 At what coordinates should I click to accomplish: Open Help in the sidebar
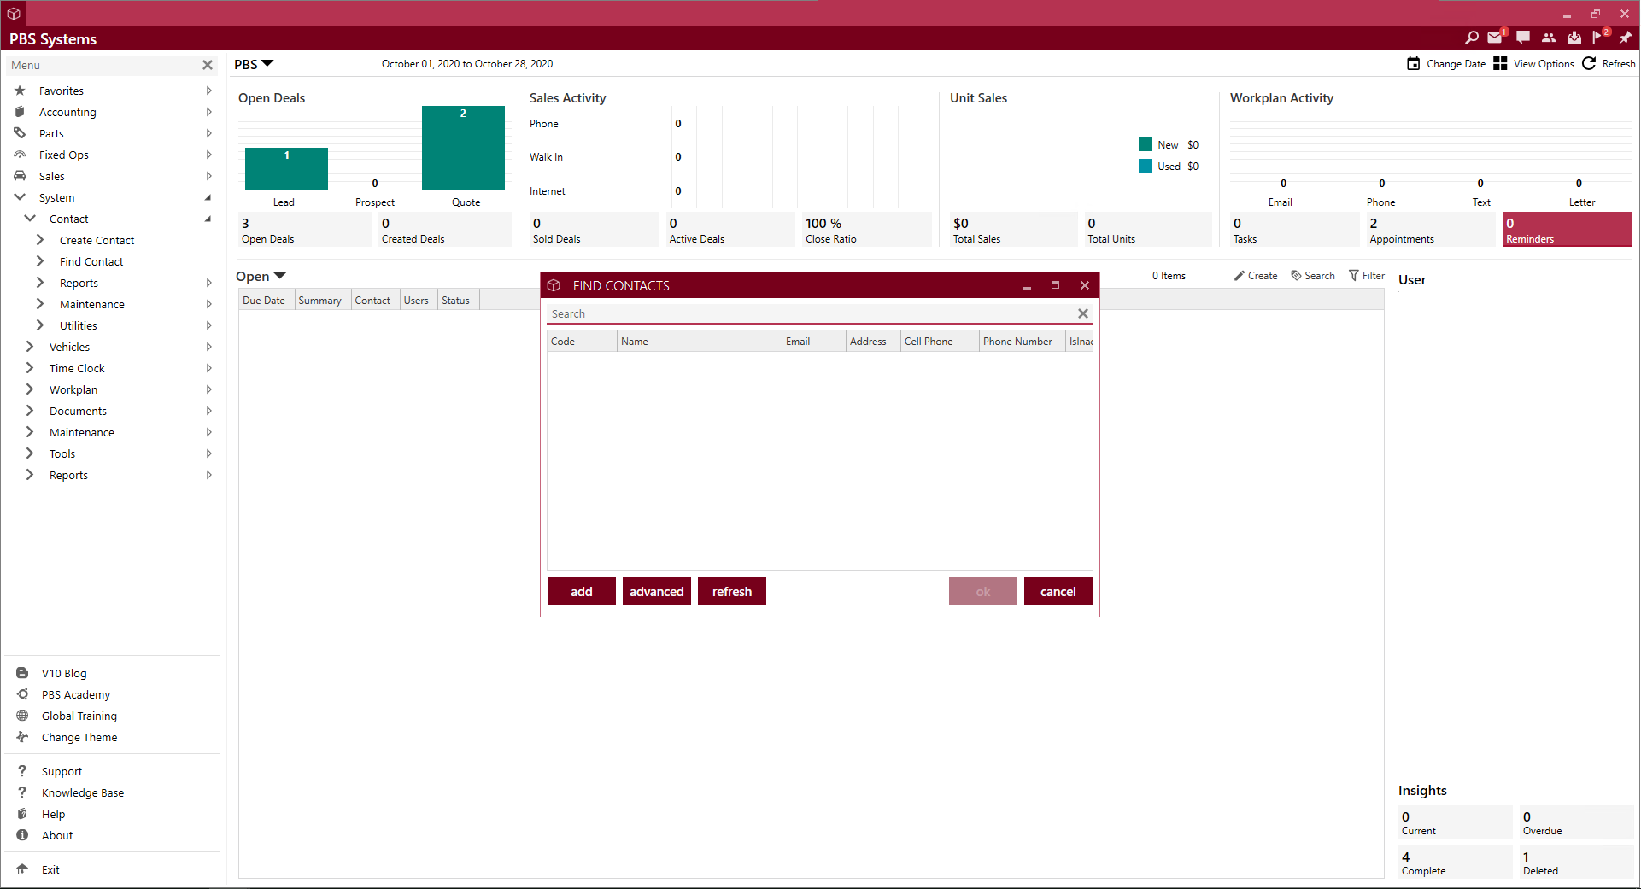pyautogui.click(x=53, y=814)
